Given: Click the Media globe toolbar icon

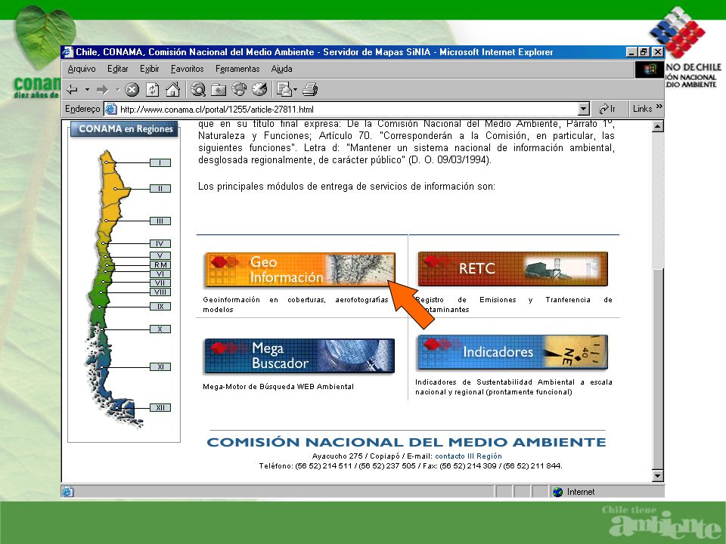Looking at the screenshot, I should pyautogui.click(x=239, y=89).
